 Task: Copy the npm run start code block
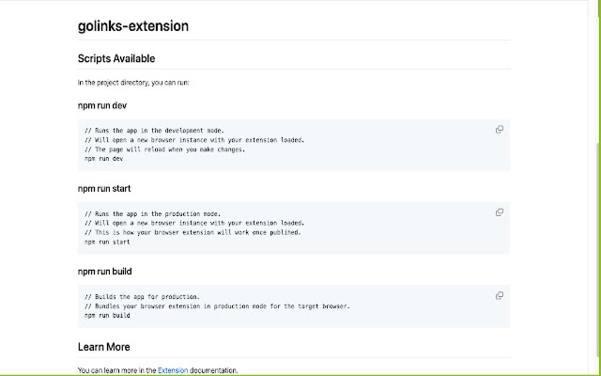[x=499, y=213]
